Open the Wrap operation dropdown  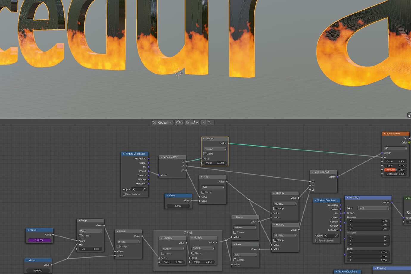point(90,231)
